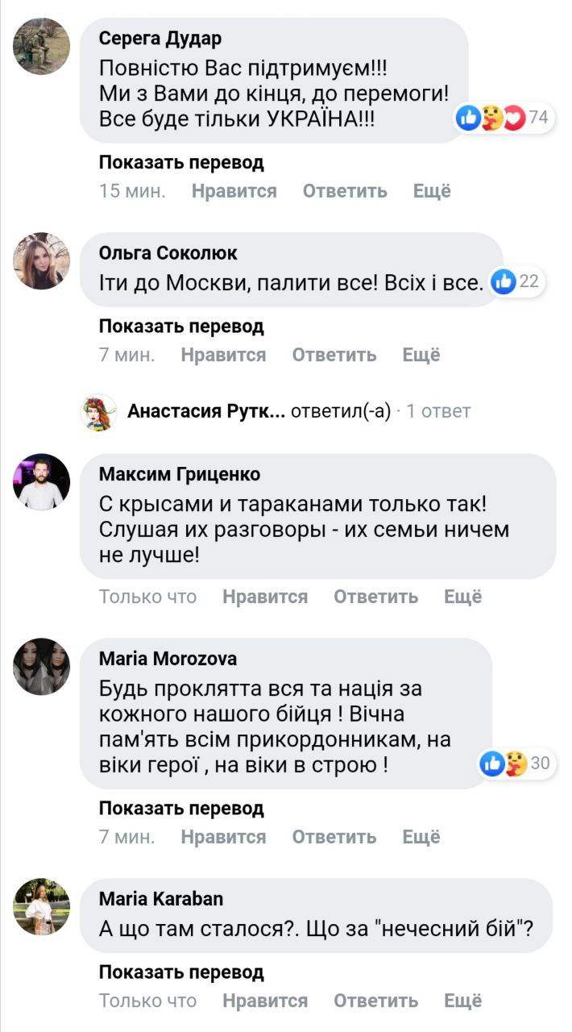Like Серега Дудар's comment

pos(234,191)
